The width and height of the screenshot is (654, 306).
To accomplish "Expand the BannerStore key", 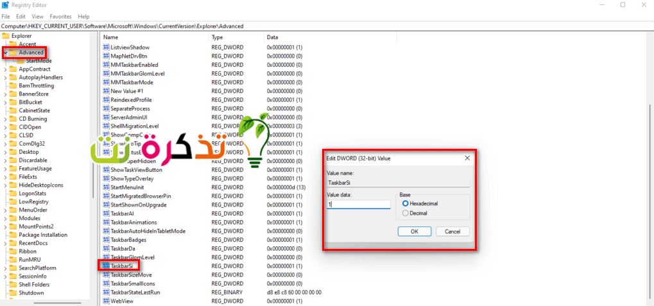I will pos(5,94).
